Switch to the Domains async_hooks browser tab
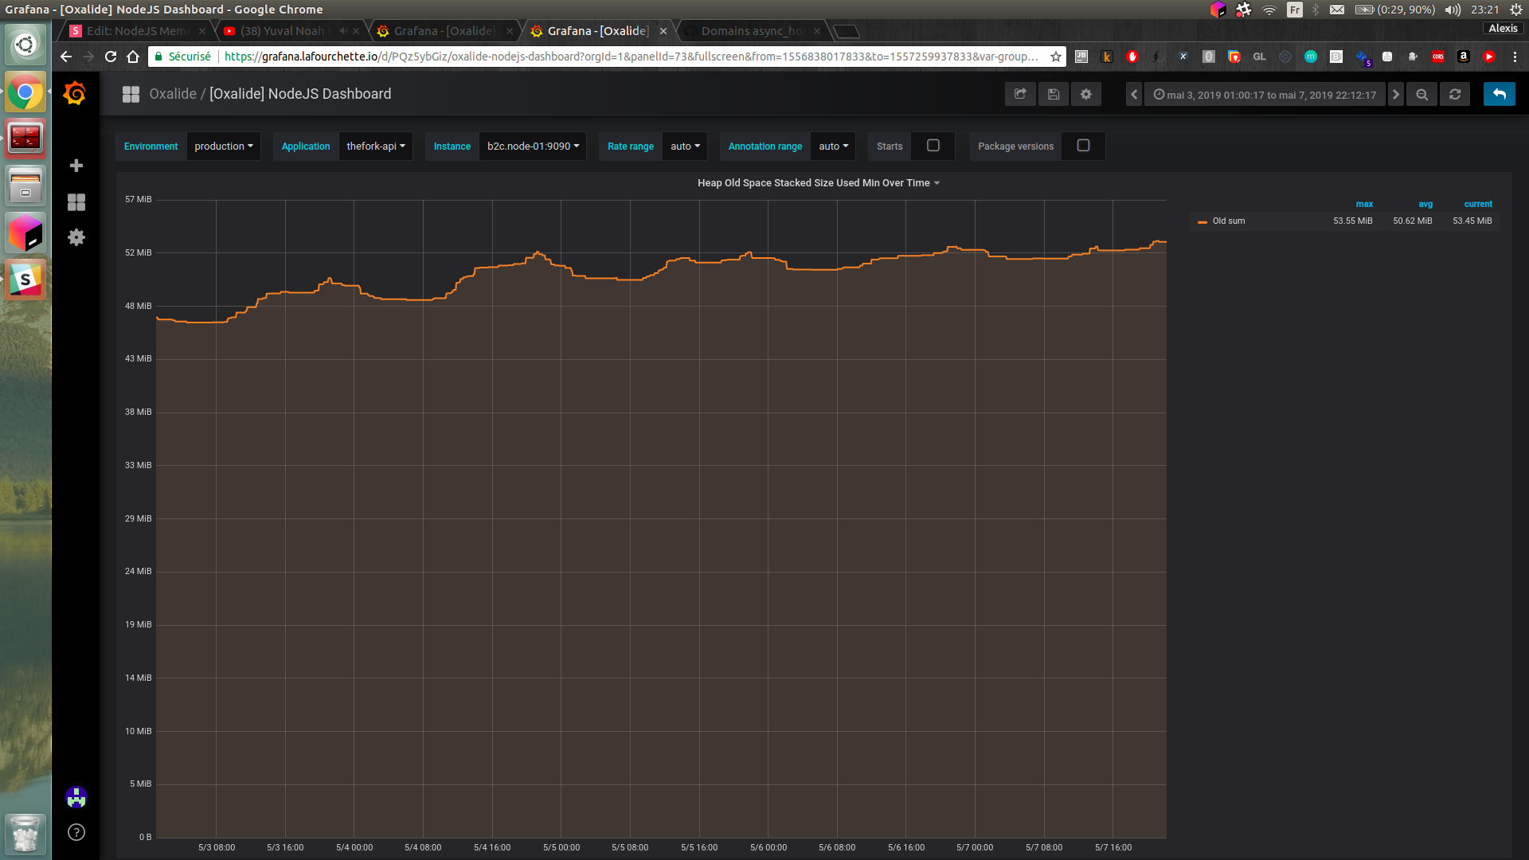The height and width of the screenshot is (860, 1529). click(x=751, y=31)
